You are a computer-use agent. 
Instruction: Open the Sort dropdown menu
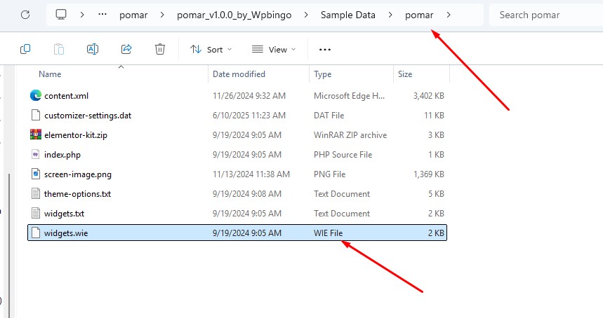point(211,50)
